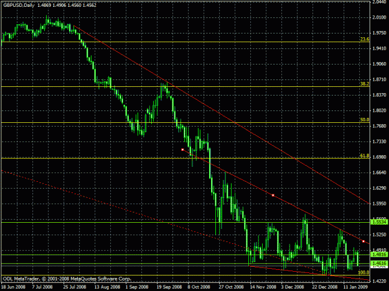This screenshot has height=291, width=389.
Task: Click the 1.4220 price axis label
Action: 379,281
